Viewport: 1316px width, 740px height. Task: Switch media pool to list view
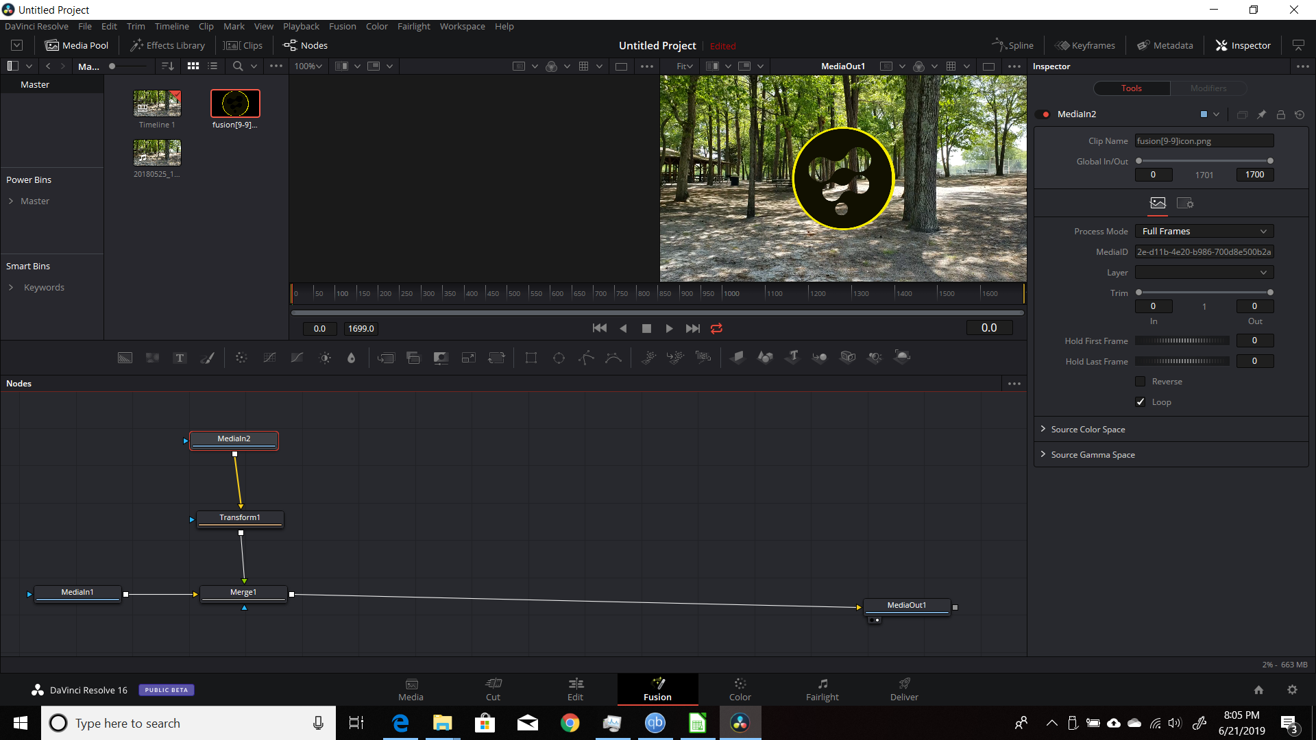click(213, 66)
